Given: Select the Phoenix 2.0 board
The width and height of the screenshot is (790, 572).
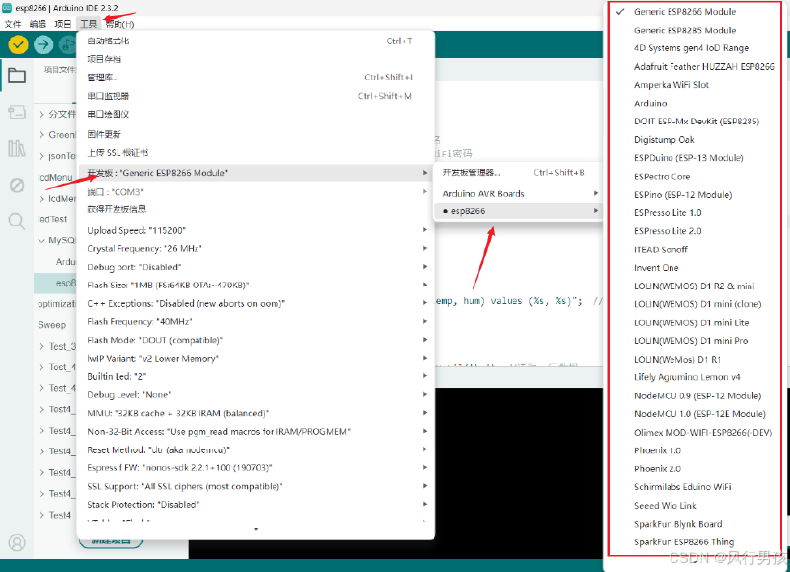Looking at the screenshot, I should coord(657,468).
